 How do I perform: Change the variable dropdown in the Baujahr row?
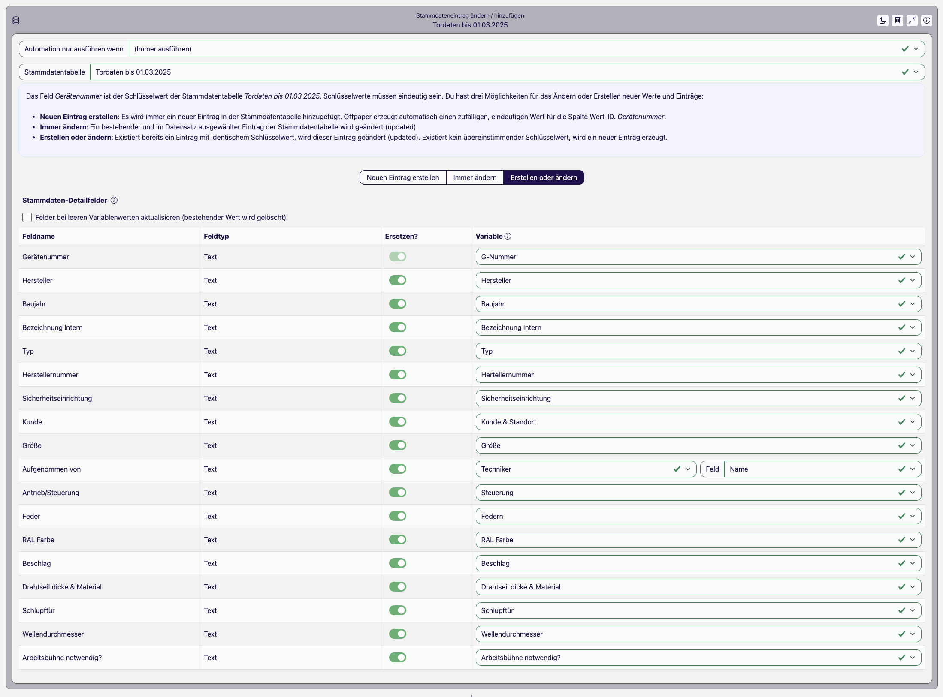coord(698,304)
